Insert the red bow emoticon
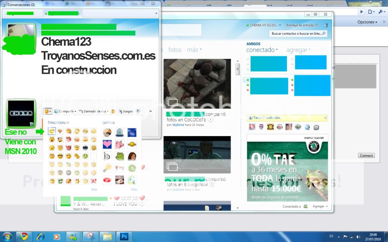Viewport: 388px width, 242px height. 94,181
